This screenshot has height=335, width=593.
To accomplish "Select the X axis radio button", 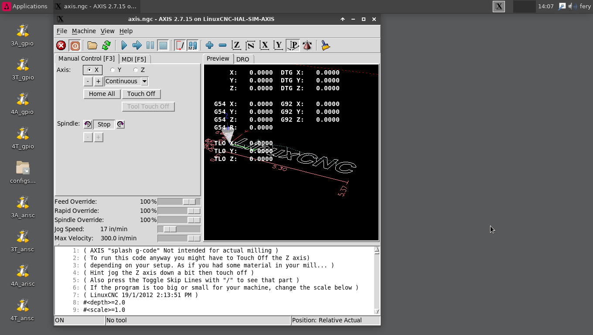I will coord(92,70).
